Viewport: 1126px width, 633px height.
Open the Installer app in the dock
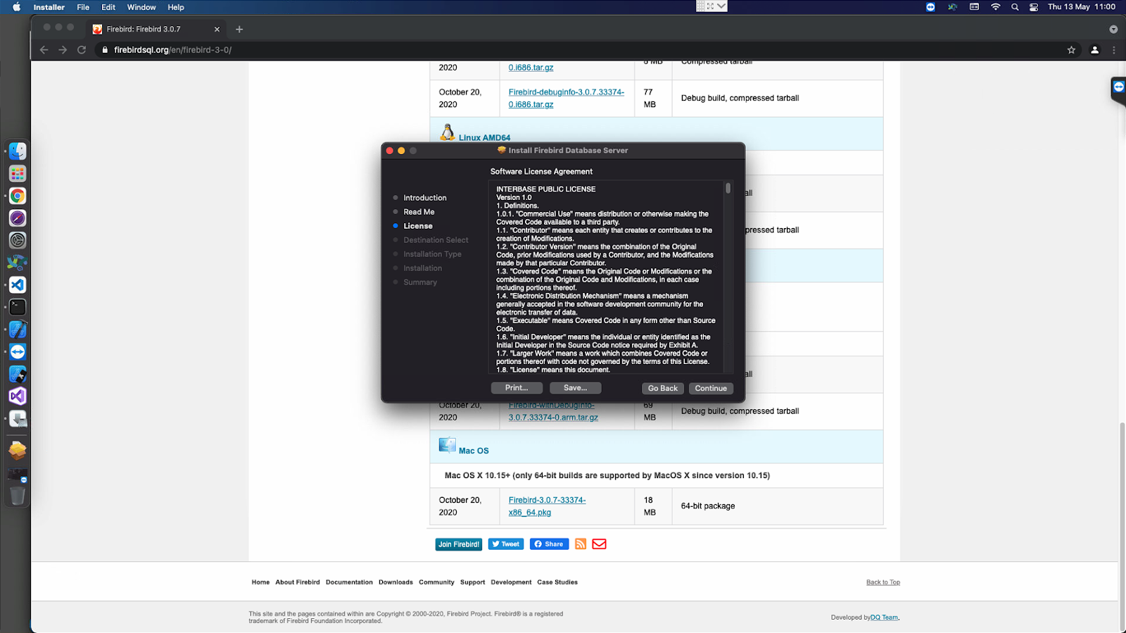[18, 419]
